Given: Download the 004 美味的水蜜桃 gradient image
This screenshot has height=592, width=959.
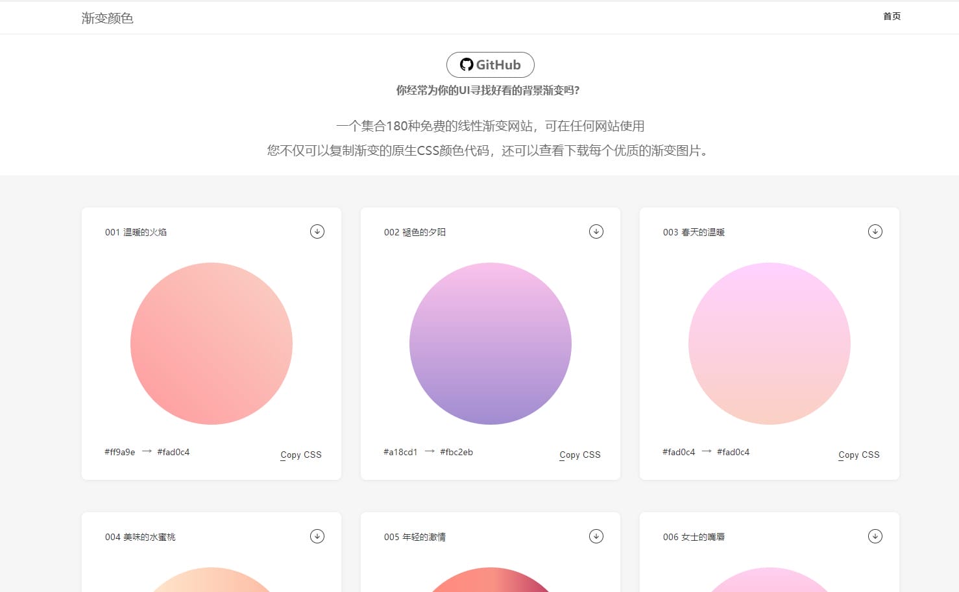Looking at the screenshot, I should pyautogui.click(x=317, y=536).
